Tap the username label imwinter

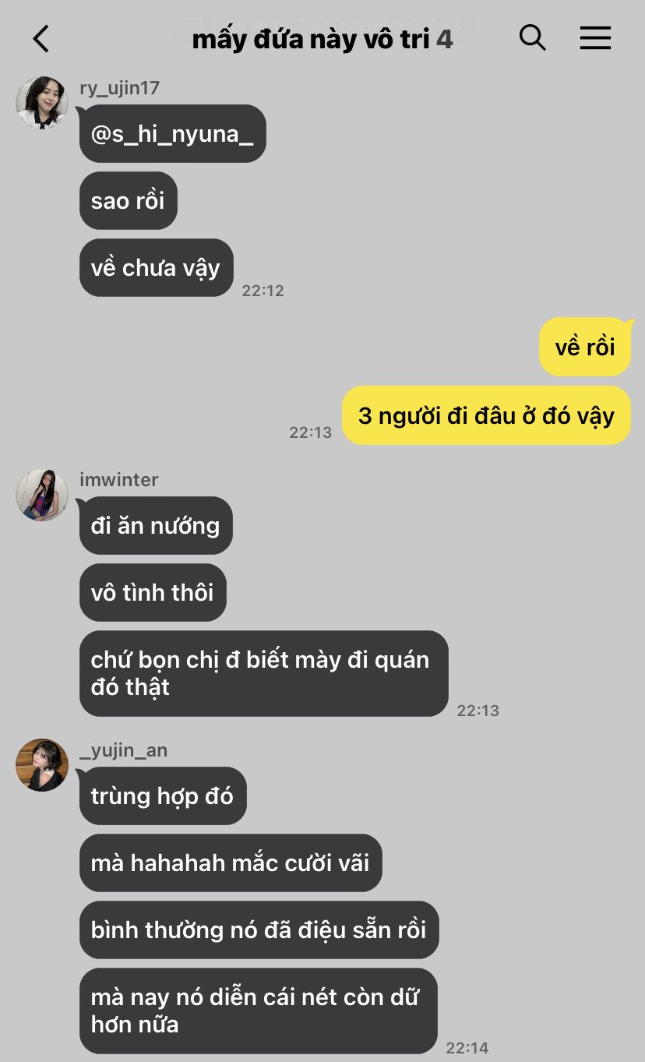[x=119, y=480]
